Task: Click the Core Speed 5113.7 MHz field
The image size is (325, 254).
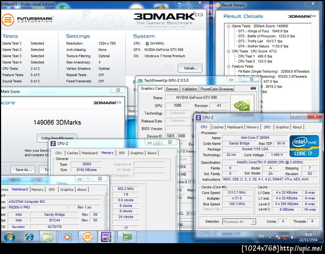Action: click(x=237, y=193)
